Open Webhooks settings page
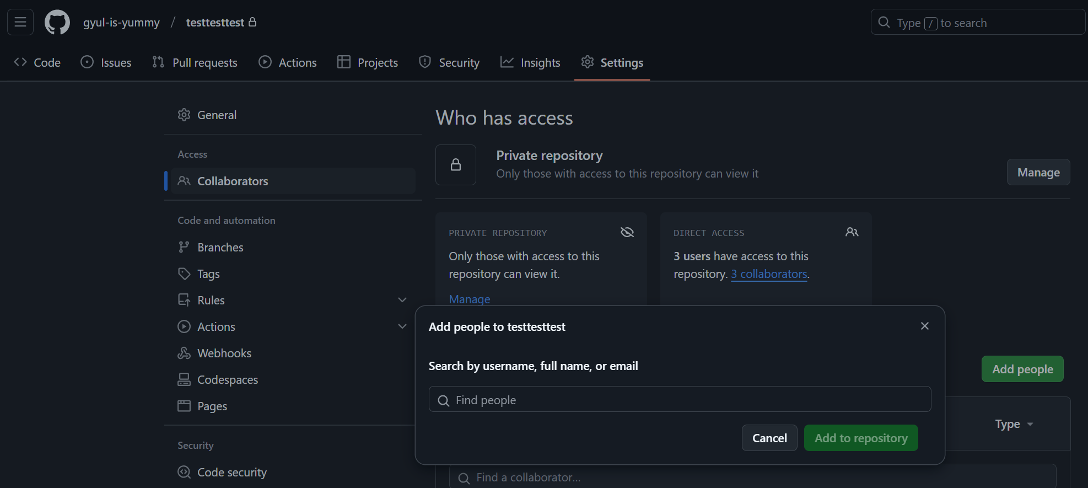The image size is (1088, 488). (293, 353)
